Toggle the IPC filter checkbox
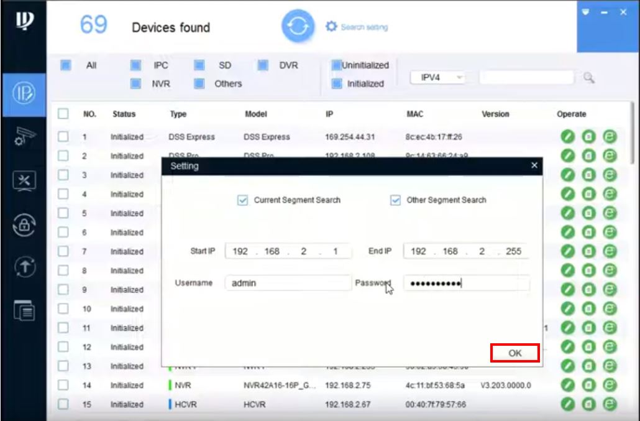Screen dimensions: 640x421 click(135, 65)
